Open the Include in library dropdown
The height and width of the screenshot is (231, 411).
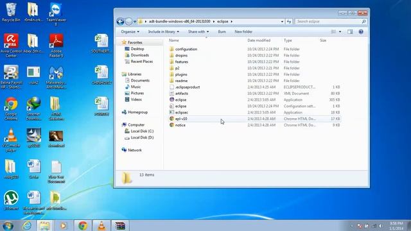point(164,31)
